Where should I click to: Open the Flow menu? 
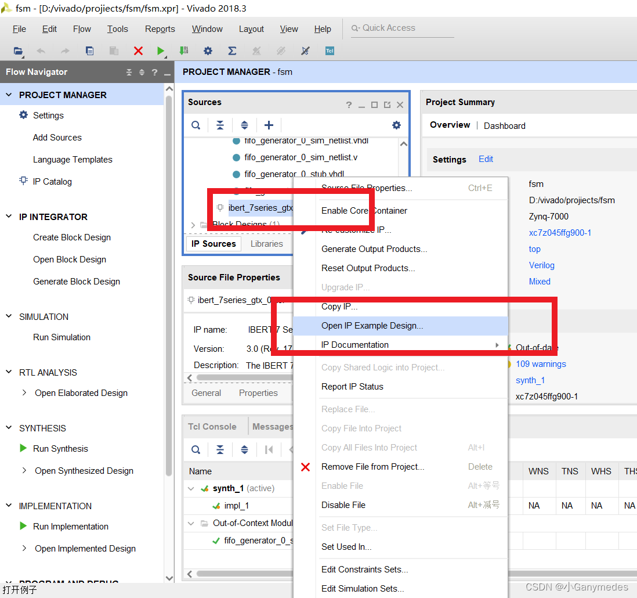tap(82, 29)
